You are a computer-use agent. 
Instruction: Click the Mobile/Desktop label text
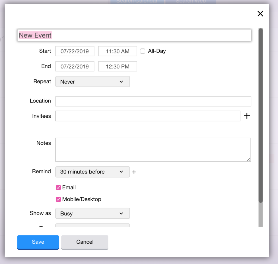[x=82, y=199]
